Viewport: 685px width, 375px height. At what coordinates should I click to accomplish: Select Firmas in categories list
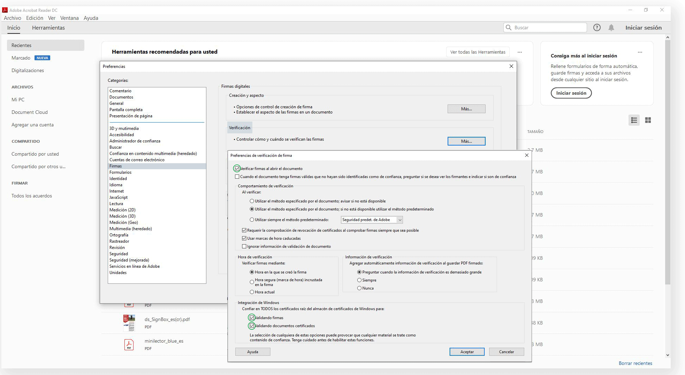coord(157,166)
